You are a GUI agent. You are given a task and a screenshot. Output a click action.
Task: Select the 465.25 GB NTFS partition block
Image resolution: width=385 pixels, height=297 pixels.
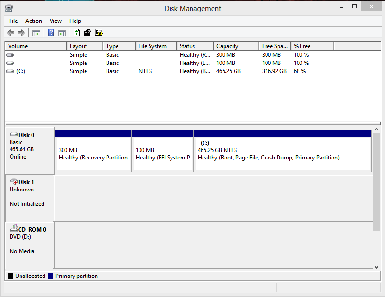point(282,154)
